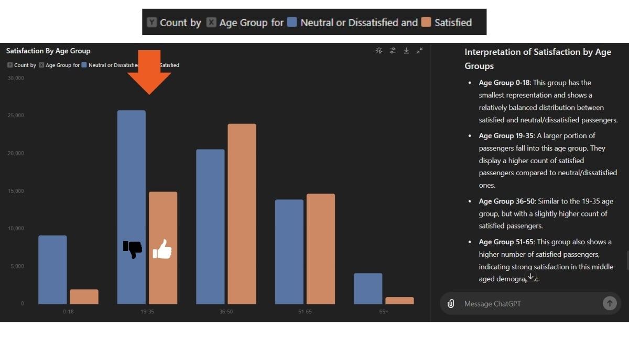The width and height of the screenshot is (629, 353).
Task: Click the thumbs down feedback icon
Action: point(132,250)
